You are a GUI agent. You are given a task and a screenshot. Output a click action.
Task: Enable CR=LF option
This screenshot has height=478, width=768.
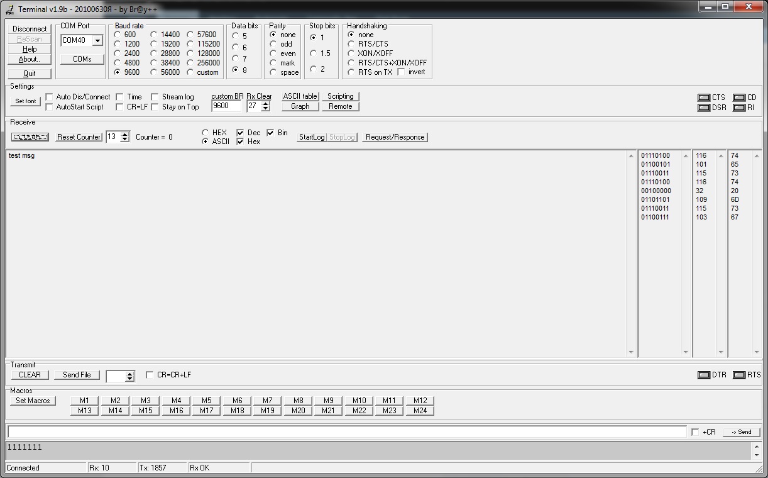pyautogui.click(x=120, y=107)
